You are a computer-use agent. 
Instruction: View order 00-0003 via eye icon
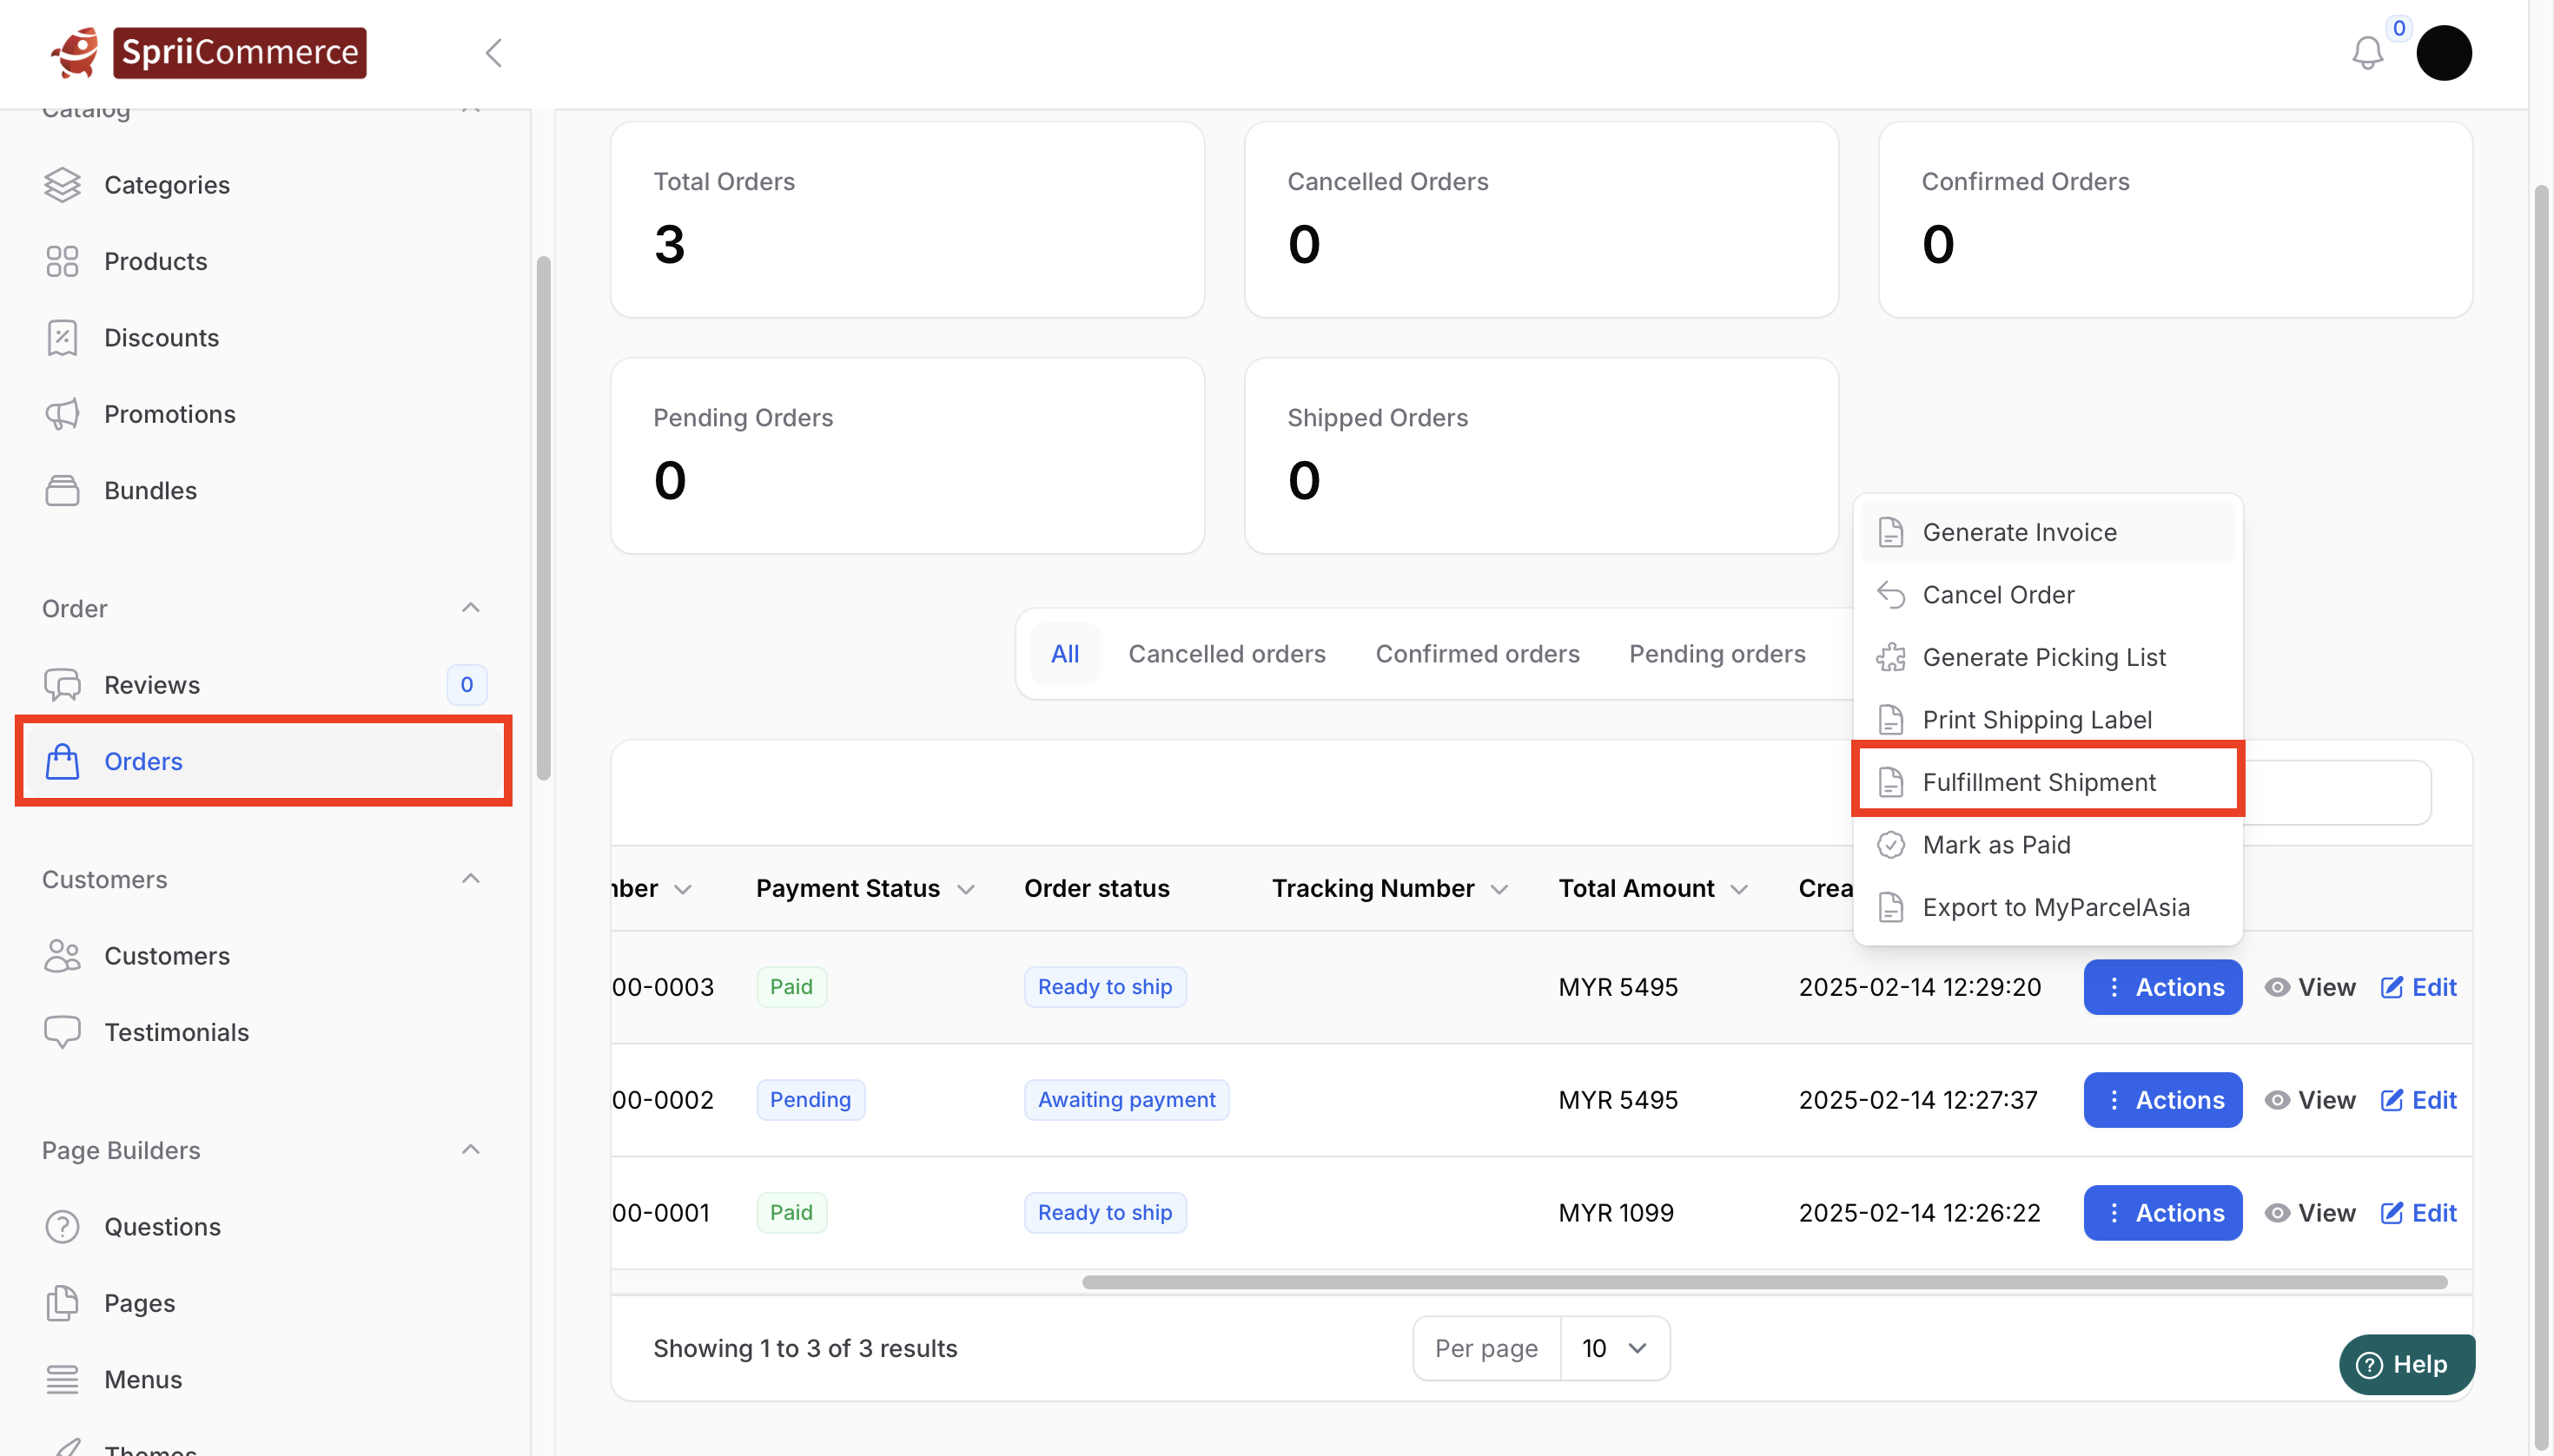(x=2277, y=987)
